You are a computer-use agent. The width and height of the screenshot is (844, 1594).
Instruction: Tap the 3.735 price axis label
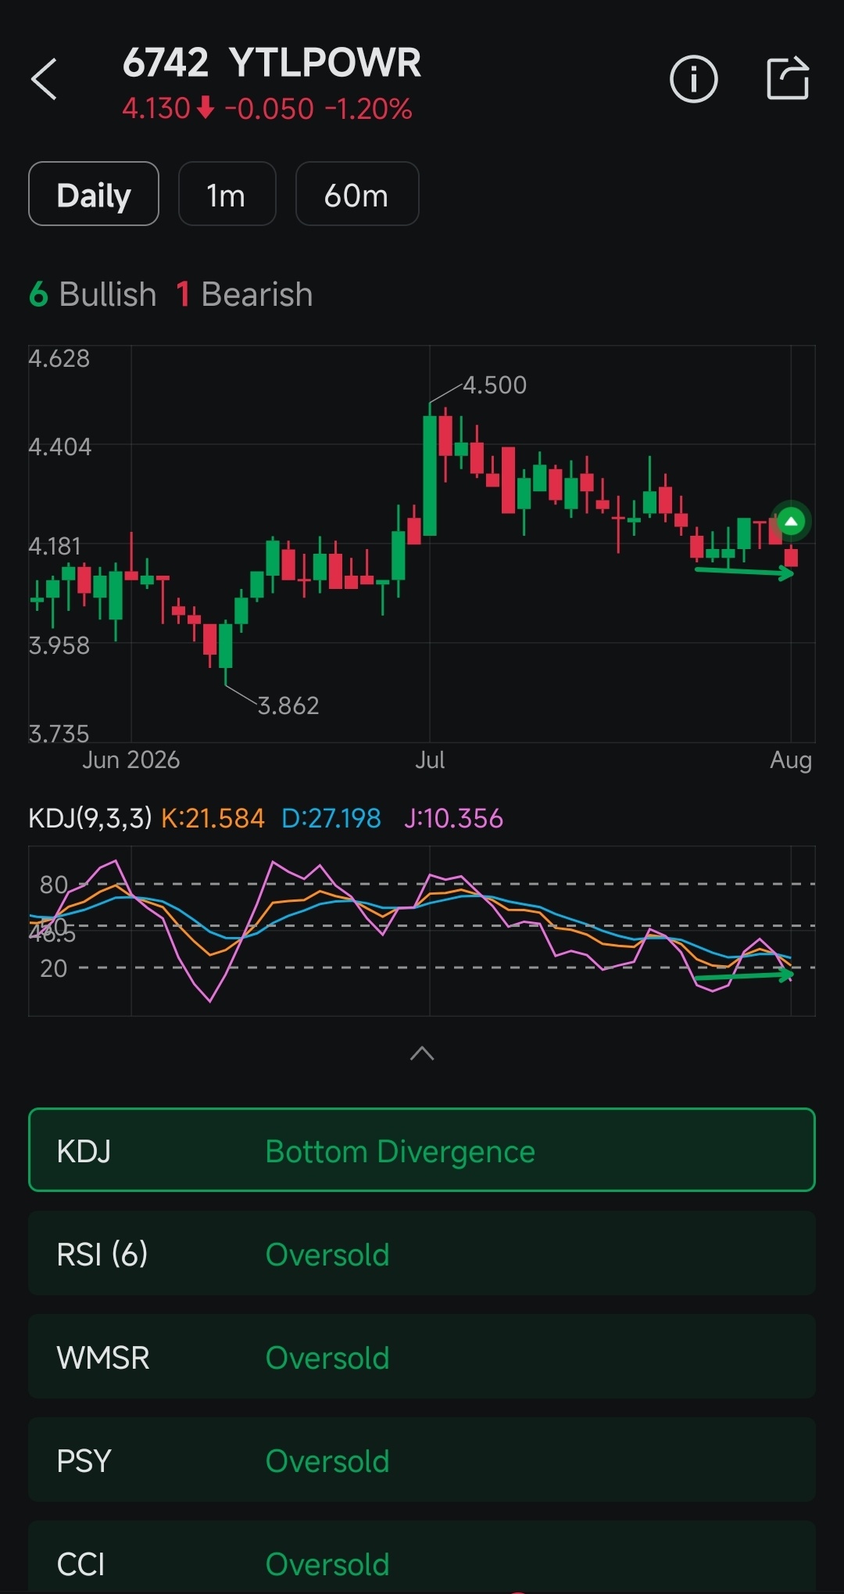pos(59,734)
